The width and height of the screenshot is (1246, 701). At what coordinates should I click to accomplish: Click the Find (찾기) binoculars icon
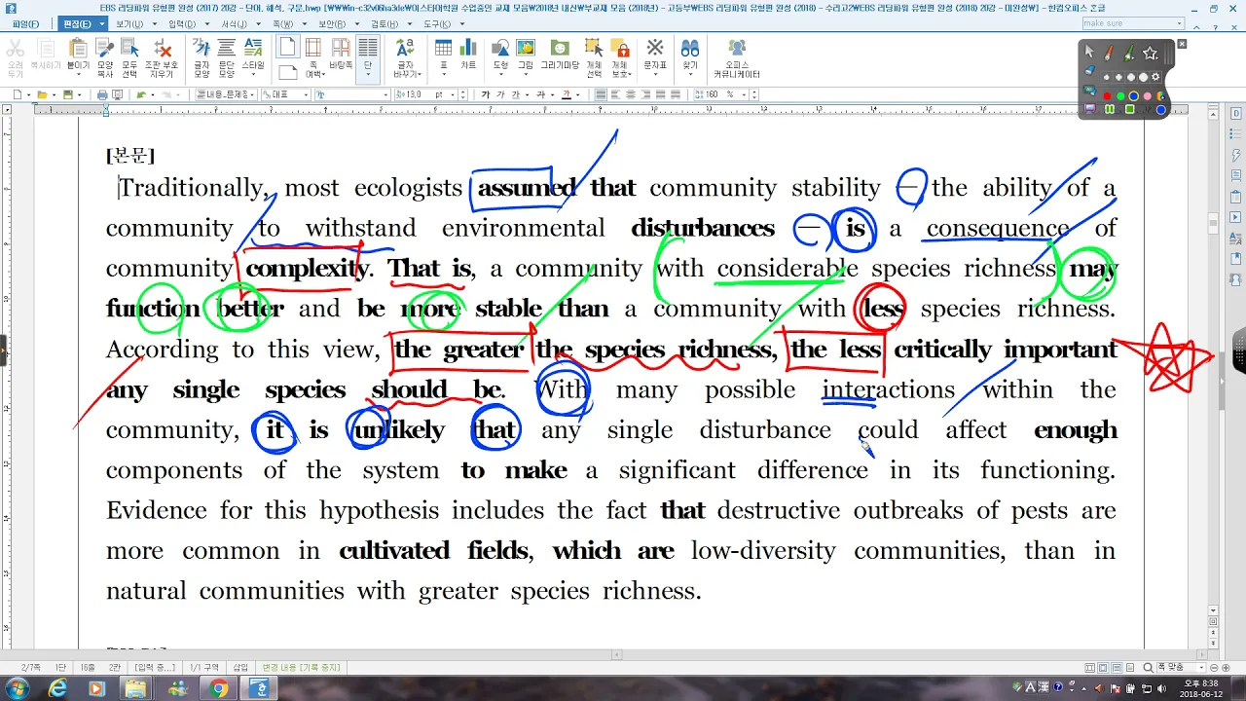[x=690, y=58]
